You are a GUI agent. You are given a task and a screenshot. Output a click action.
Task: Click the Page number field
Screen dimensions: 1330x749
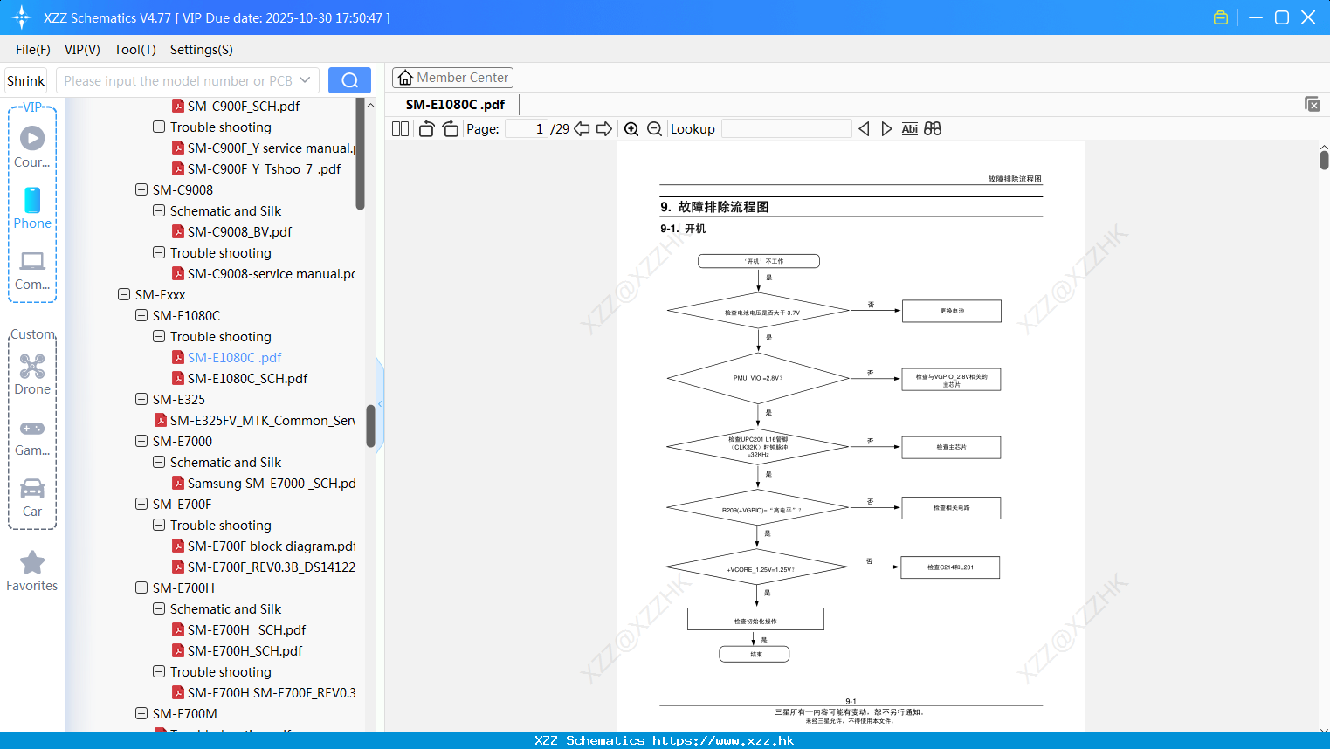(527, 128)
